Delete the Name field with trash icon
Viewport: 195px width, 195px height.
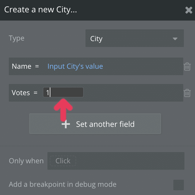click(187, 67)
